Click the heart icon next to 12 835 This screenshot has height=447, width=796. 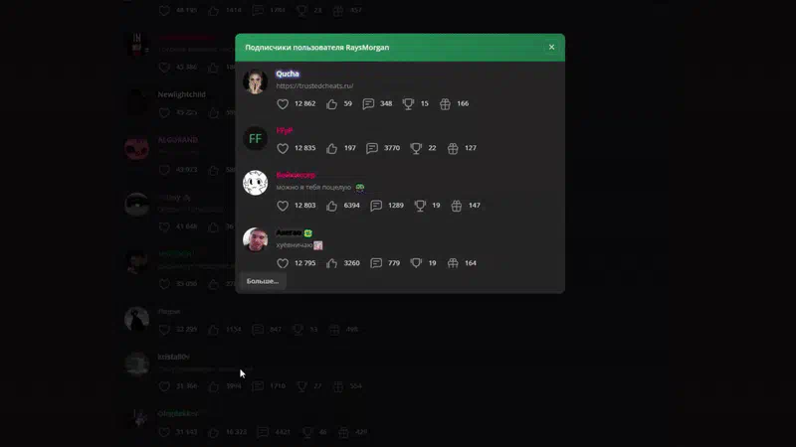tap(283, 148)
